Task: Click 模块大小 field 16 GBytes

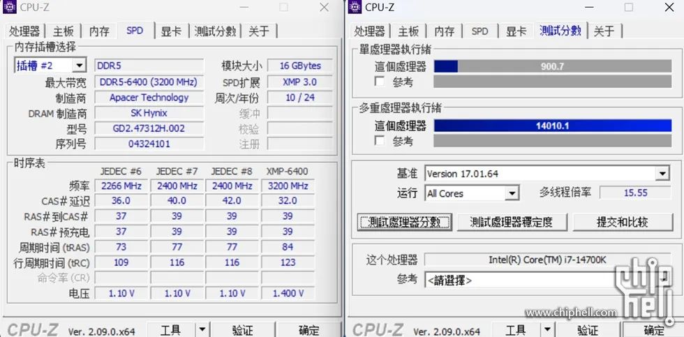Action: pyautogui.click(x=300, y=66)
